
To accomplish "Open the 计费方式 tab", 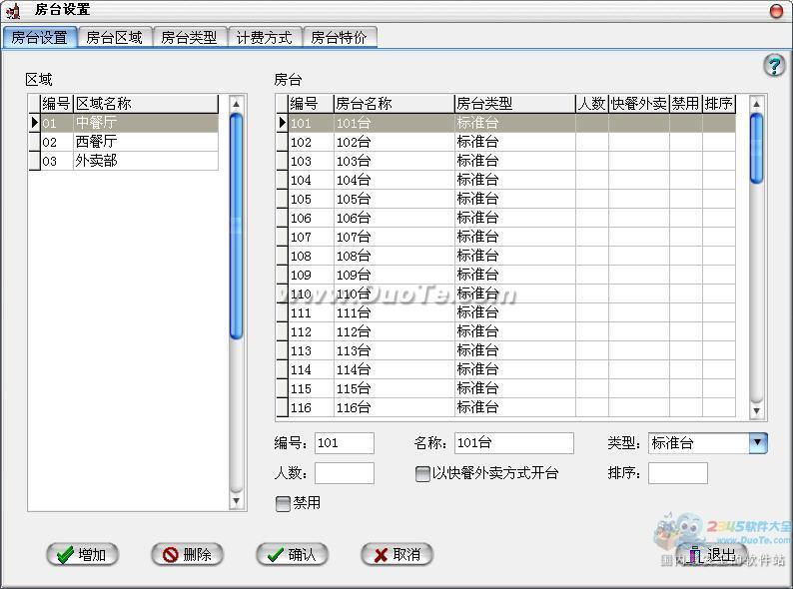I will click(264, 38).
